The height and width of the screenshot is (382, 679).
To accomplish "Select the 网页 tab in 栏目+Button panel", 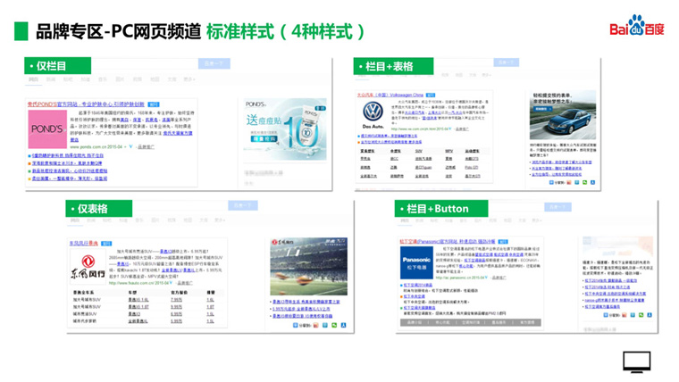I will pyautogui.click(x=405, y=220).
